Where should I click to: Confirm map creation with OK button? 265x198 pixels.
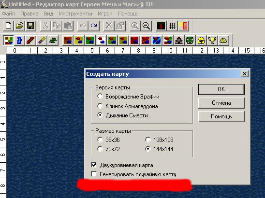click(x=221, y=89)
